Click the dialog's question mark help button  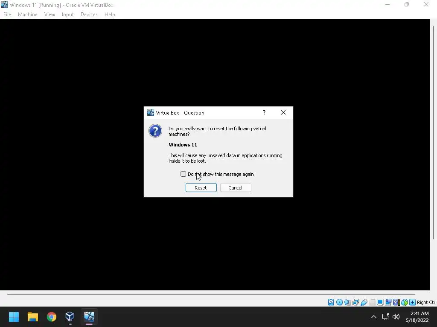(264, 112)
